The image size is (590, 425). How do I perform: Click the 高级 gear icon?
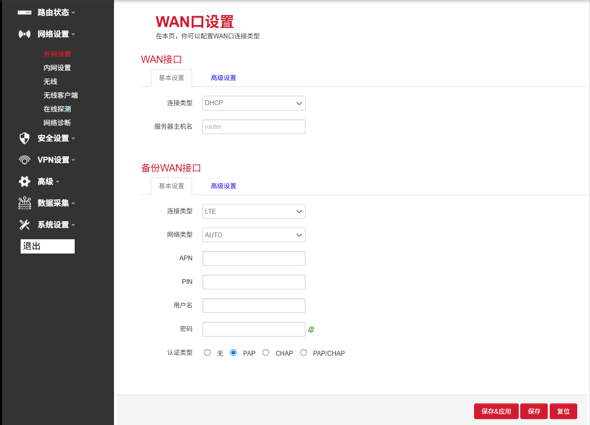point(24,181)
